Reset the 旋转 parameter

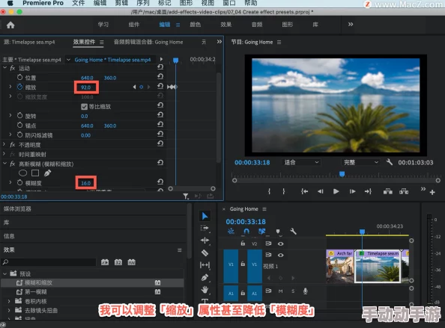click(x=160, y=115)
